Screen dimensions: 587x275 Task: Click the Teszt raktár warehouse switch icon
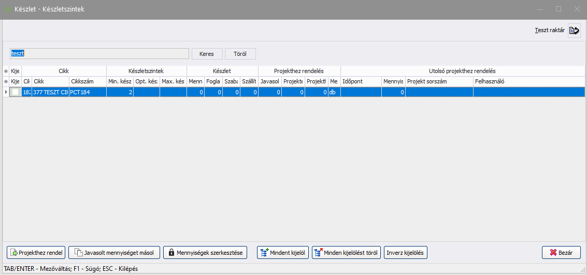pos(574,31)
